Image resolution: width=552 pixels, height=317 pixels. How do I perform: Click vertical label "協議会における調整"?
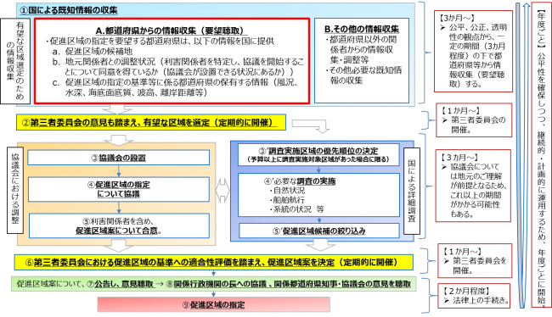pyautogui.click(x=15, y=190)
